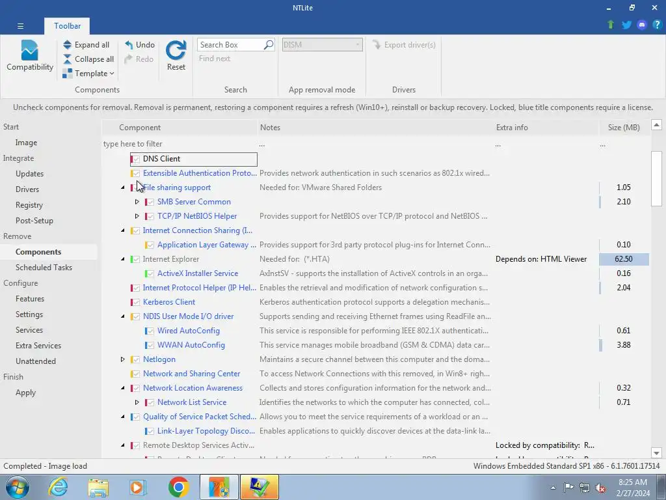The image size is (666, 500).
Task: Expand the SMB Server Common node
Action: pos(137,202)
